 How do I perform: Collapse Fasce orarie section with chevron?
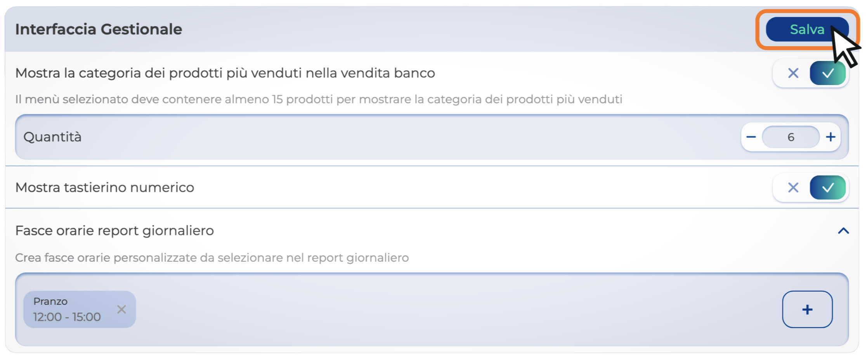tap(843, 231)
